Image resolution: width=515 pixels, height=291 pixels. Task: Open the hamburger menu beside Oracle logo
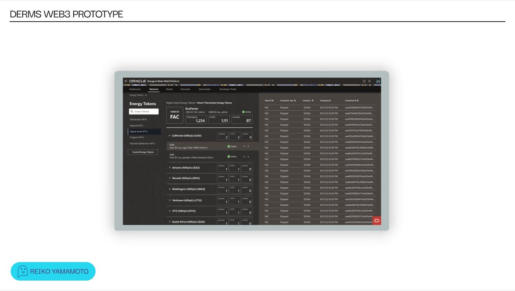click(126, 81)
